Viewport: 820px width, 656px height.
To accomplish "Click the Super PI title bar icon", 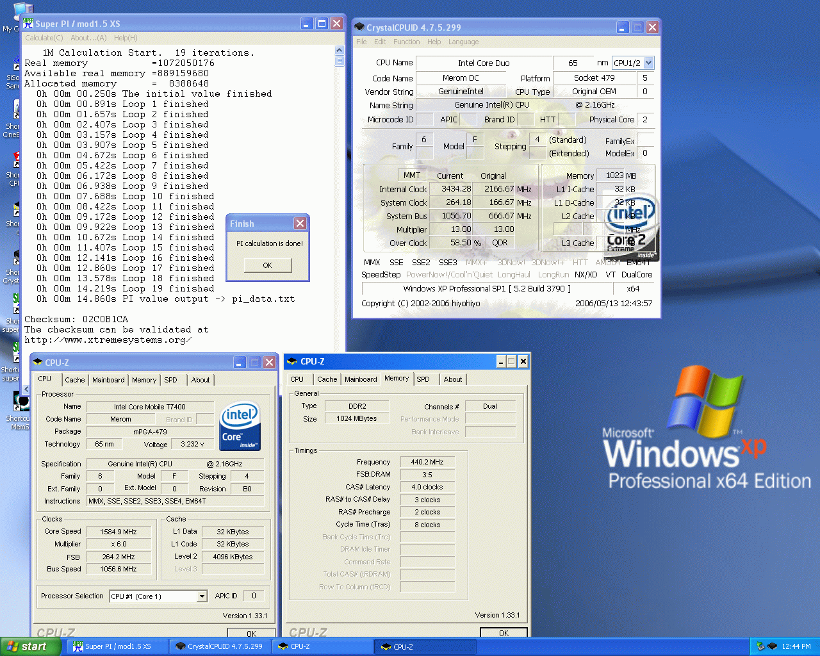I will (x=28, y=23).
